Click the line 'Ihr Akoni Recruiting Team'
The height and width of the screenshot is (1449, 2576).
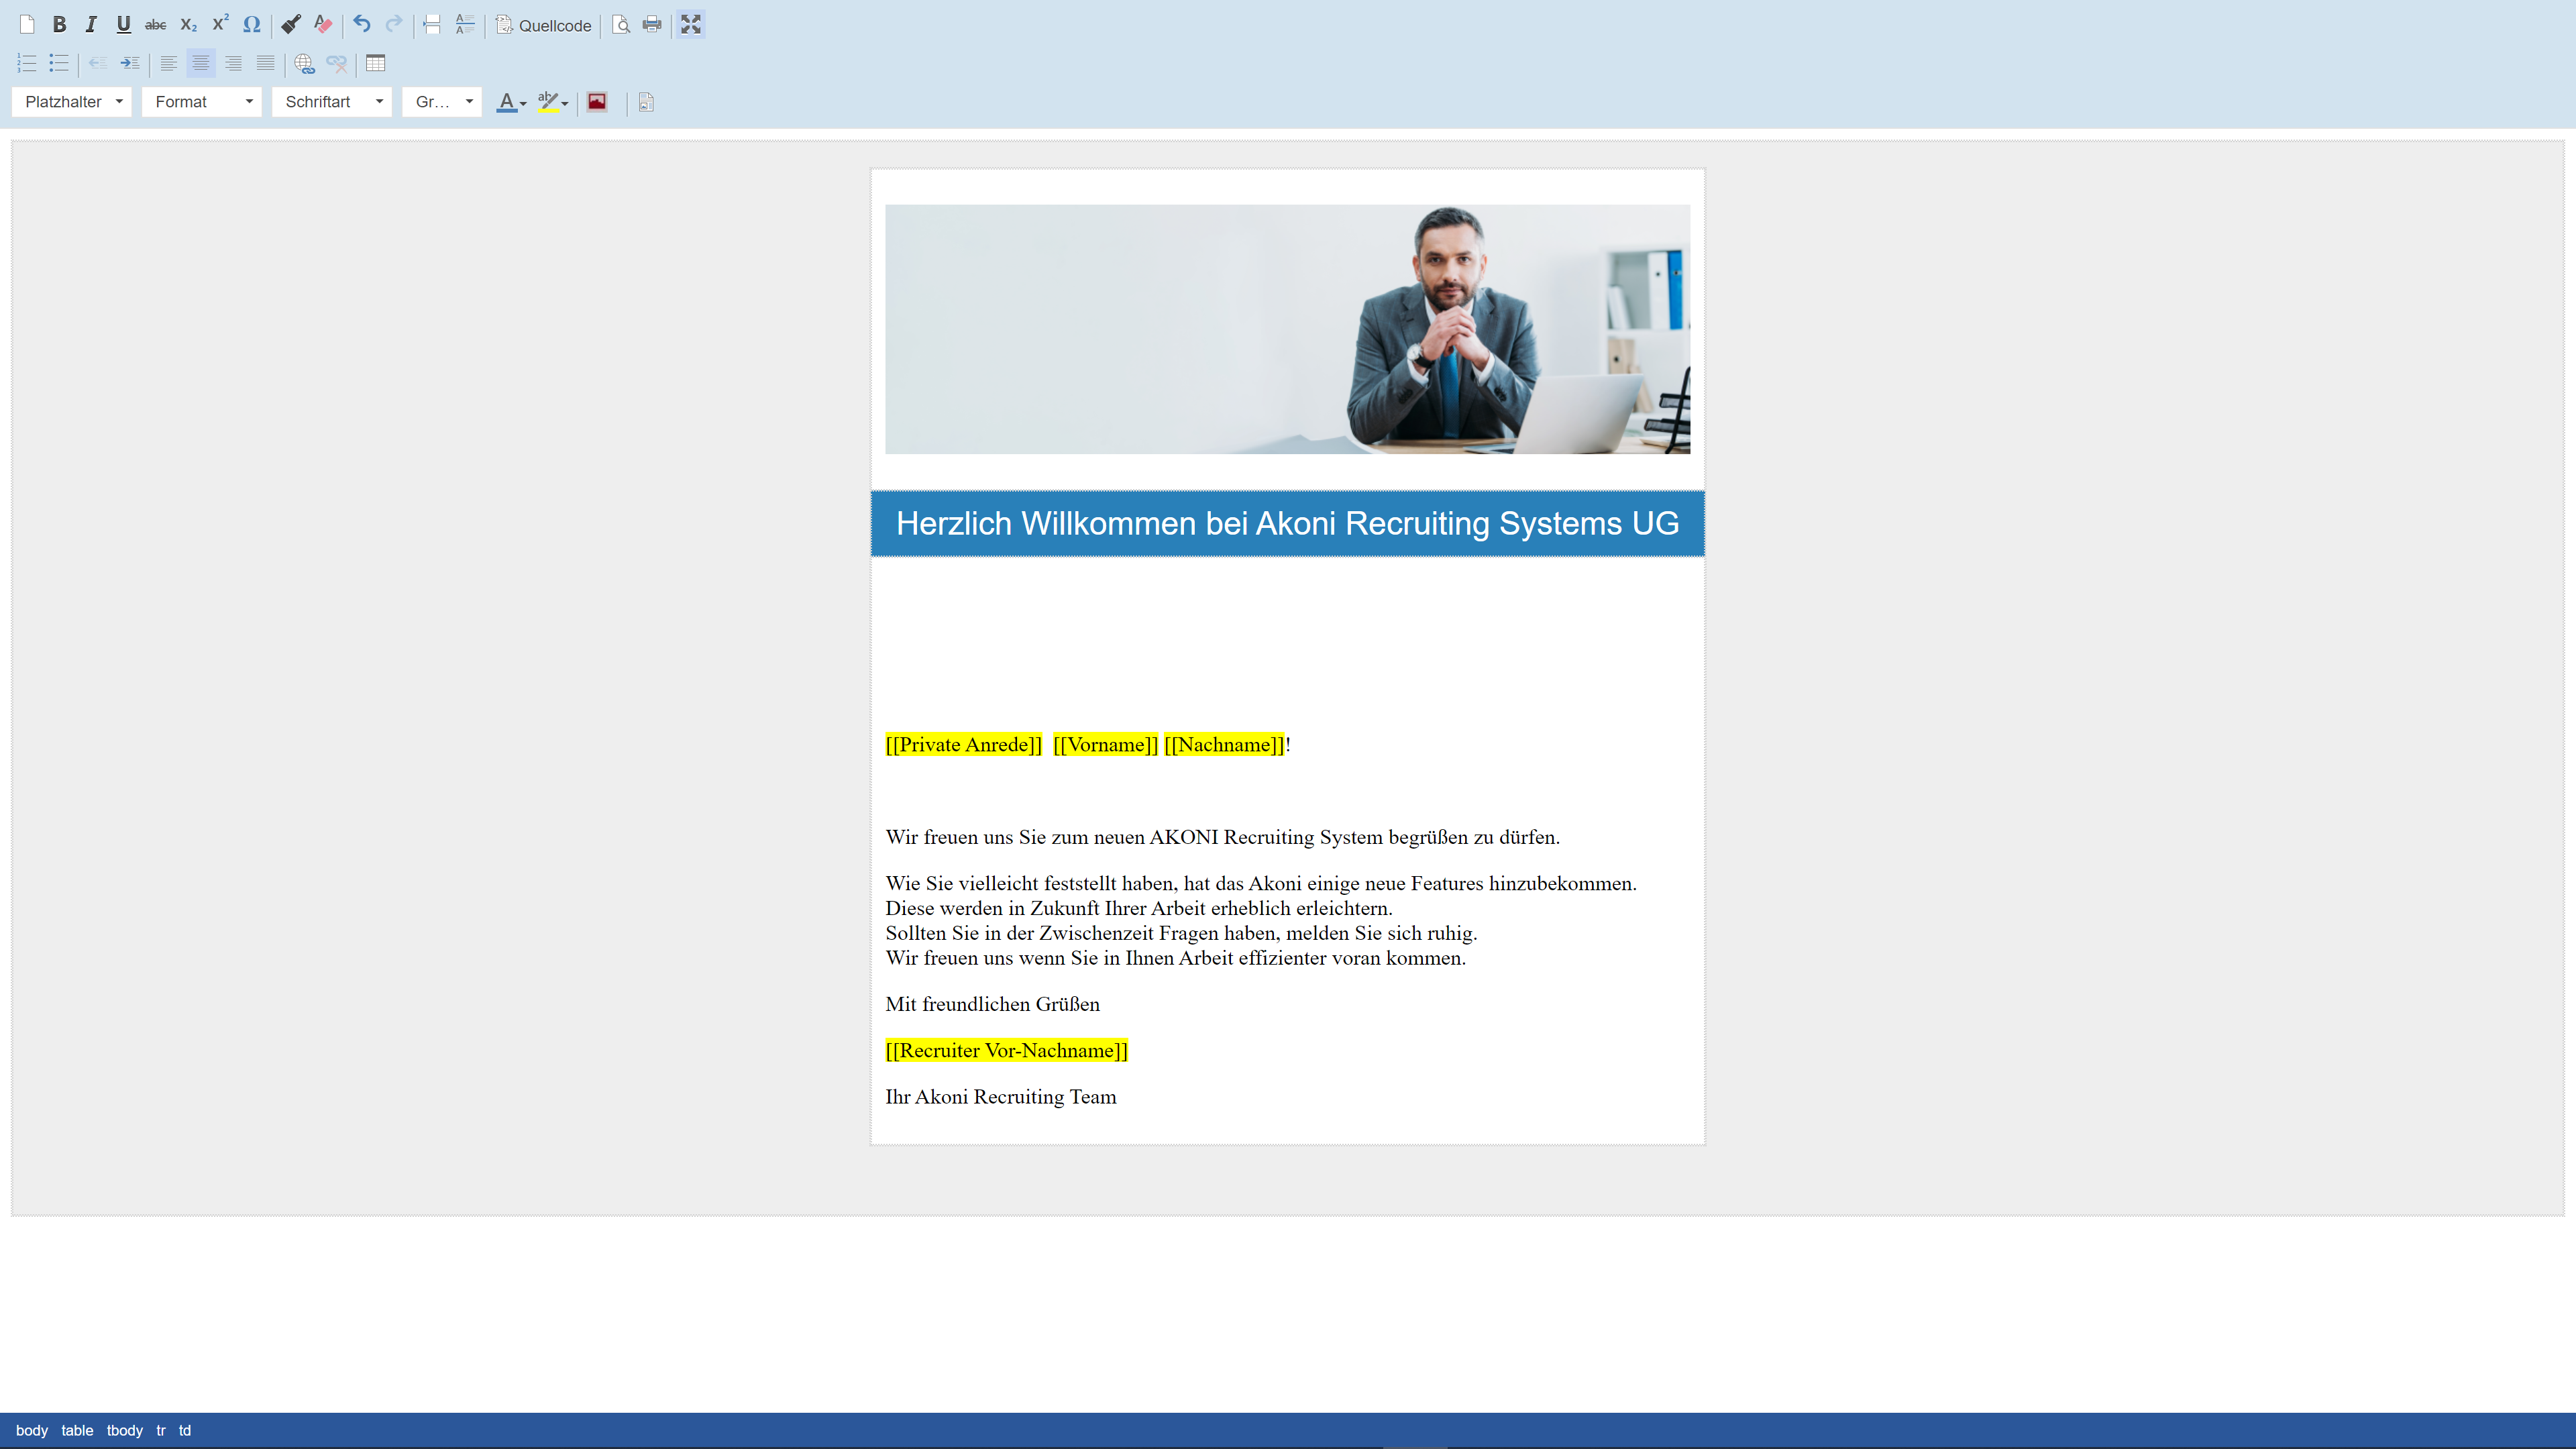pyautogui.click(x=1001, y=1097)
